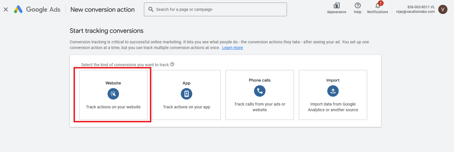
Task: Close the New conversion action page
Action: 6,9
